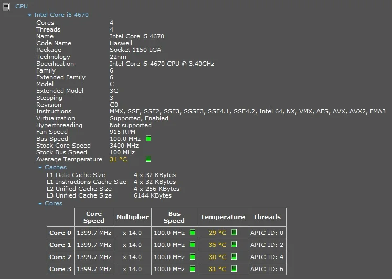This screenshot has width=392, height=279.
Task: Click the Hyperthreading value Not supported
Action: pyautogui.click(x=131, y=125)
